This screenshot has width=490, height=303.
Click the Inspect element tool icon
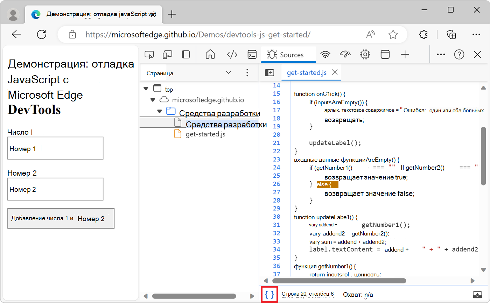(149, 55)
